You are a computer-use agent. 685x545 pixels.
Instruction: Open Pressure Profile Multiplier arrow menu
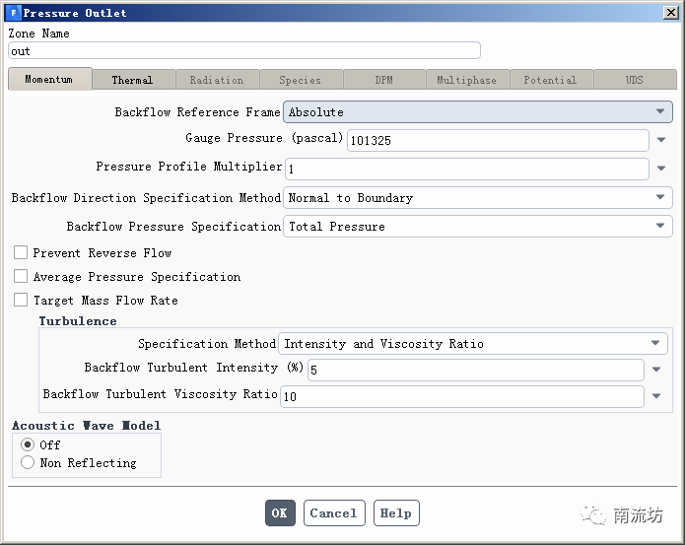662,169
